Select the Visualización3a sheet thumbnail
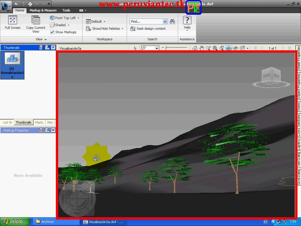The image size is (301, 226). click(x=12, y=65)
